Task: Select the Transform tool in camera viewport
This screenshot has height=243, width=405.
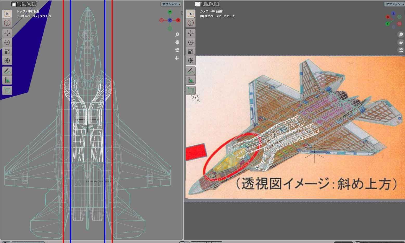Action: point(190,60)
